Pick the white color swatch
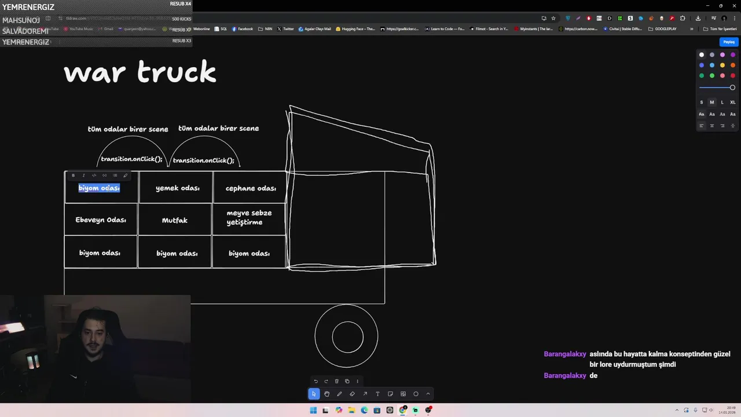 point(702,55)
